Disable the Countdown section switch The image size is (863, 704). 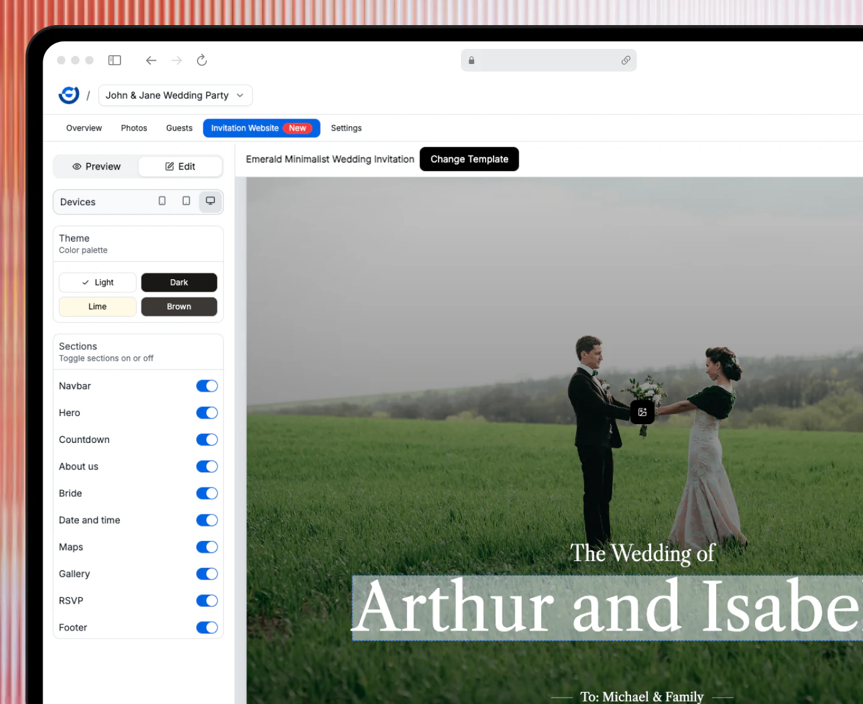tap(207, 440)
